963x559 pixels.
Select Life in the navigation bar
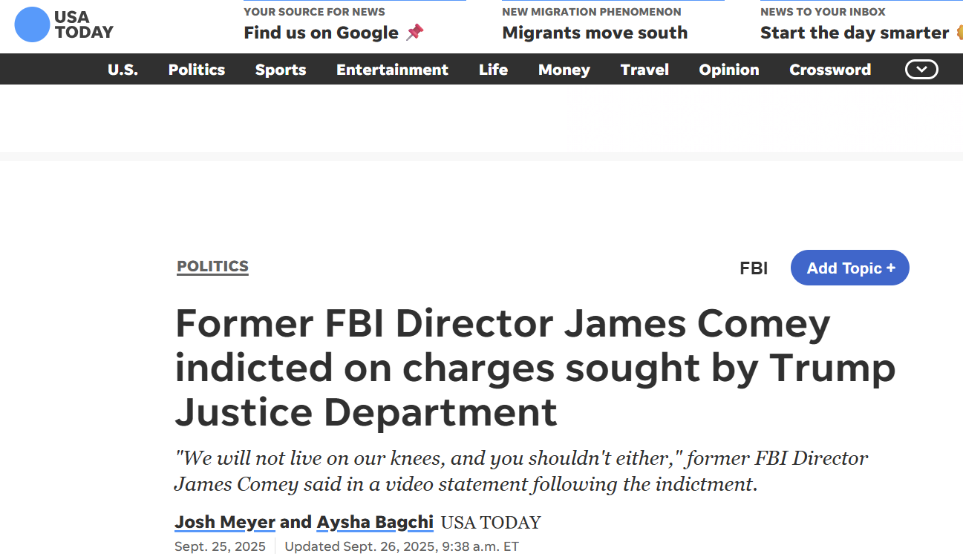(x=493, y=70)
